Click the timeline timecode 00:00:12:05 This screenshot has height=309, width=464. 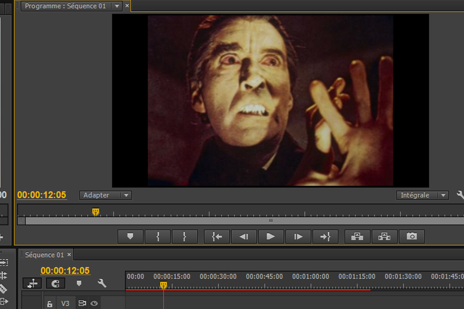point(65,271)
